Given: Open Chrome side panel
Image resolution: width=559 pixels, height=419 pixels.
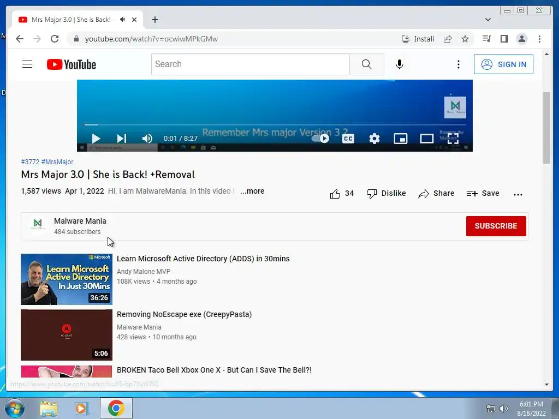Looking at the screenshot, I should click(504, 39).
